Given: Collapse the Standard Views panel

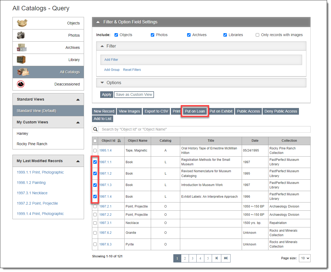Looking at the screenshot, I should click(78, 100).
